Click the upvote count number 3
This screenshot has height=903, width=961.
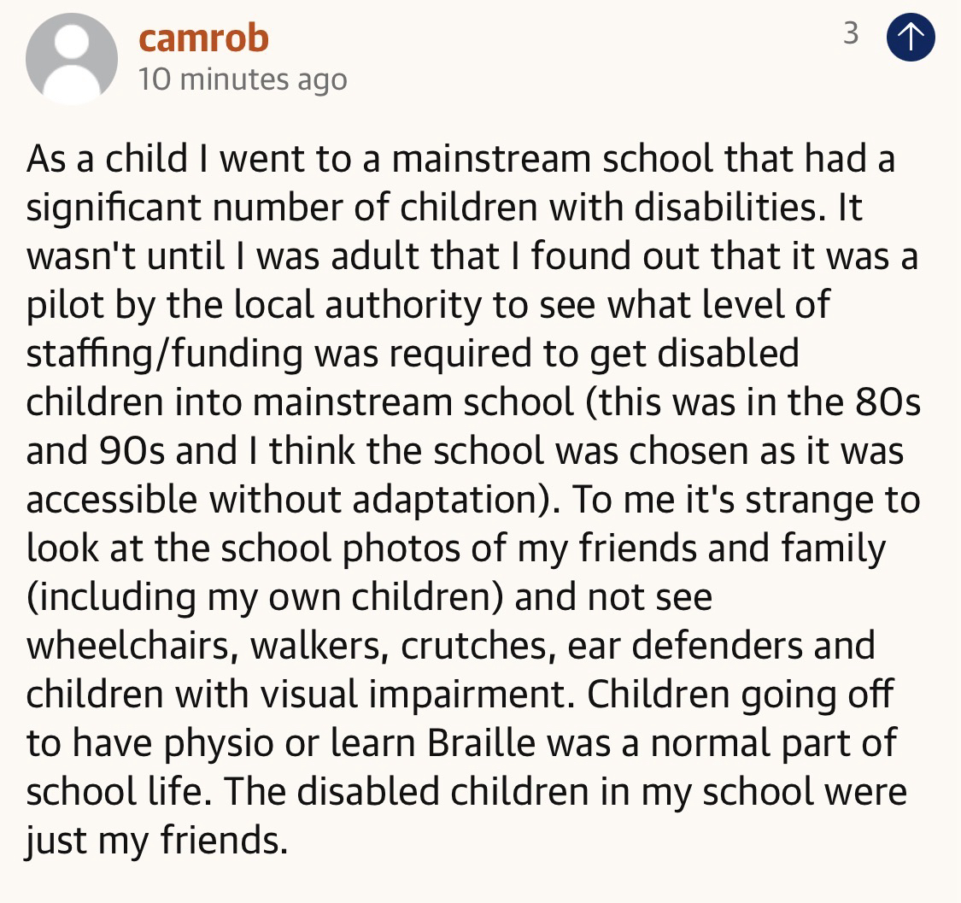point(851,34)
